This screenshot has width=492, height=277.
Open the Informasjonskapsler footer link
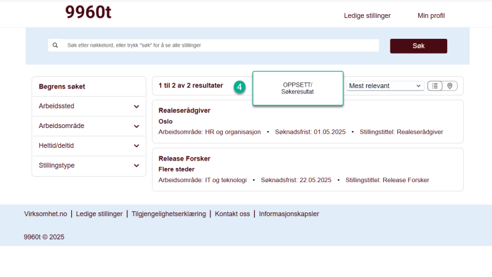click(x=288, y=214)
